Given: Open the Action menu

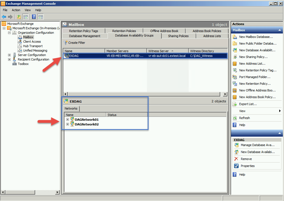Looking at the screenshot, I should 16,10.
